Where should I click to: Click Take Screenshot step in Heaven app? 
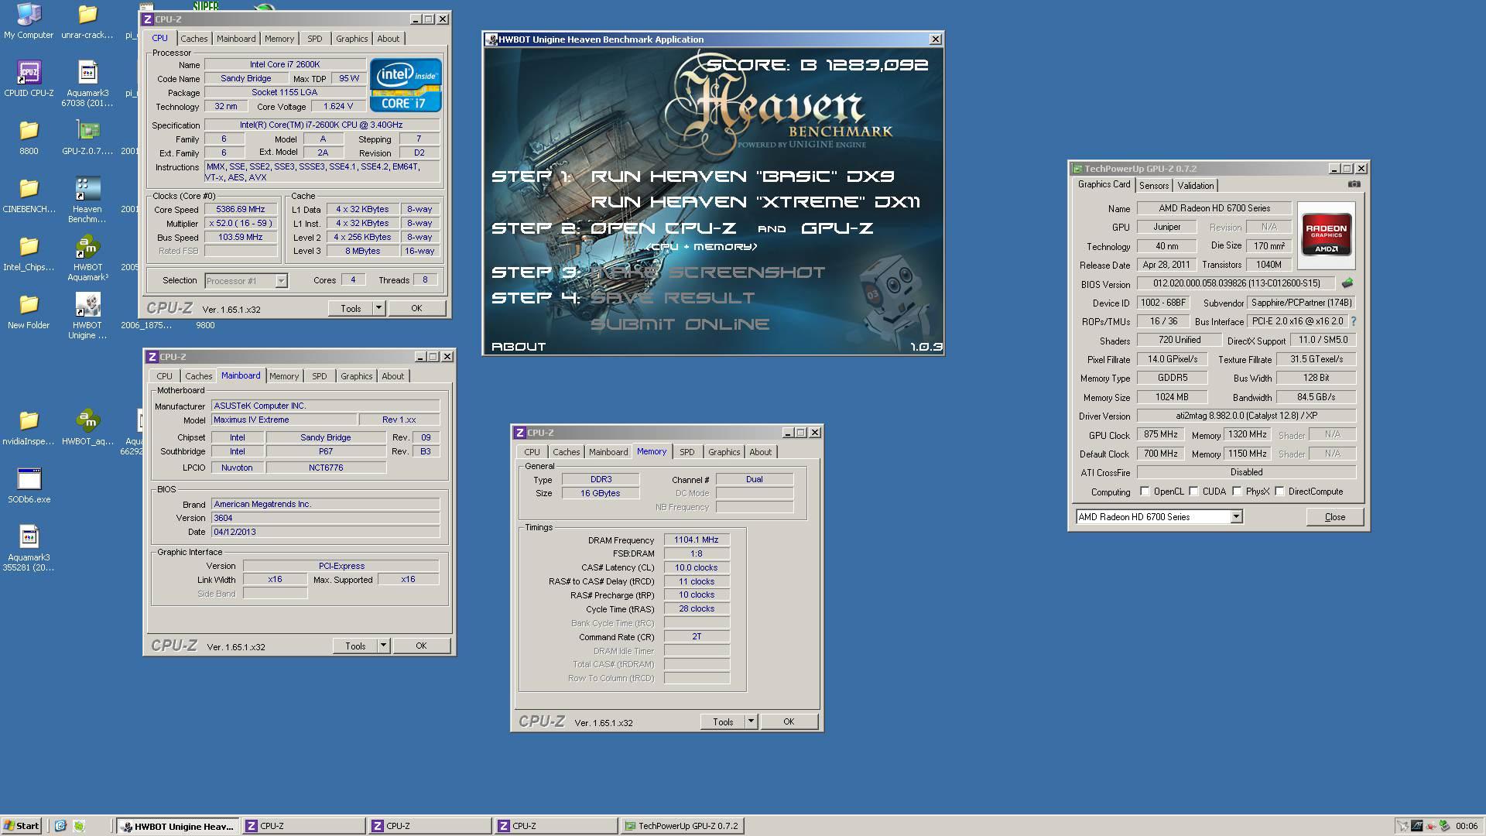[707, 272]
